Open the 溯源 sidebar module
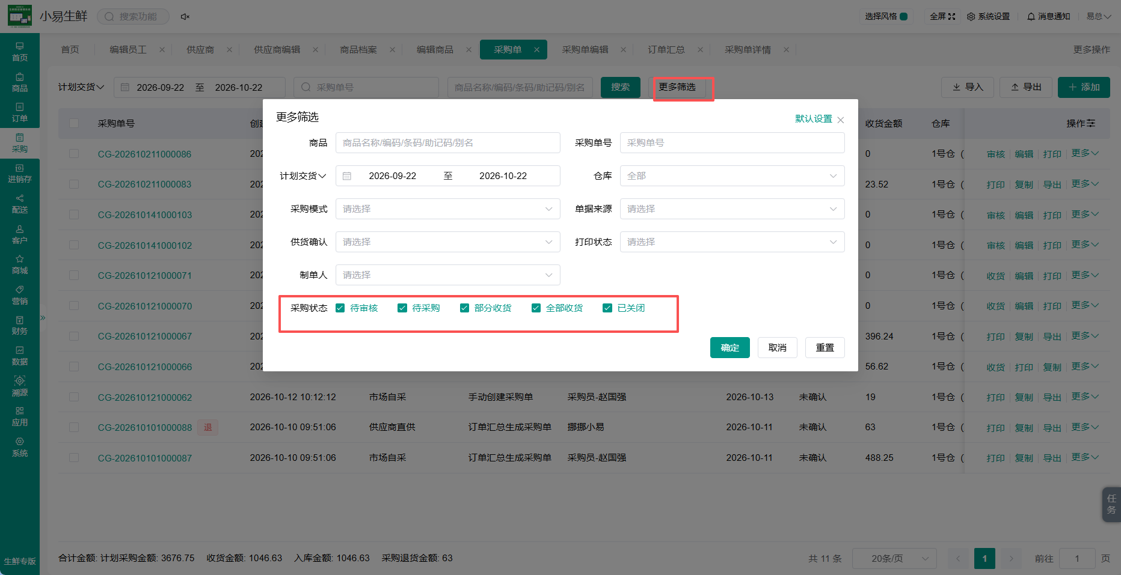 20,387
